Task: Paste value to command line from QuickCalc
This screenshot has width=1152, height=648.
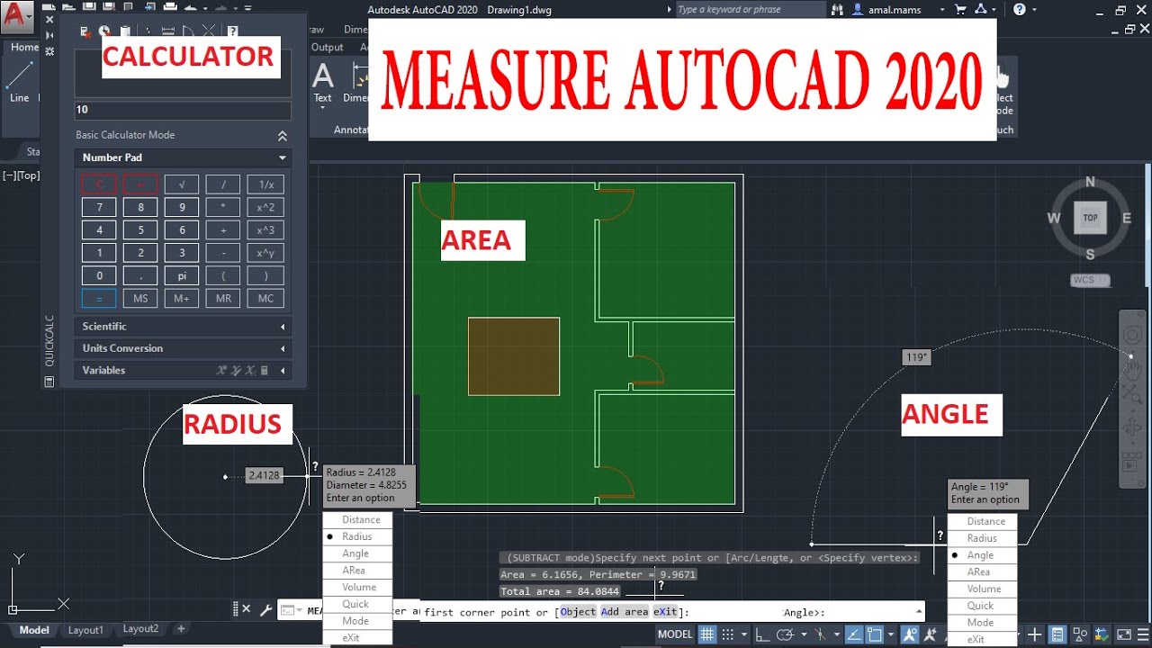Action: pyautogui.click(x=125, y=31)
